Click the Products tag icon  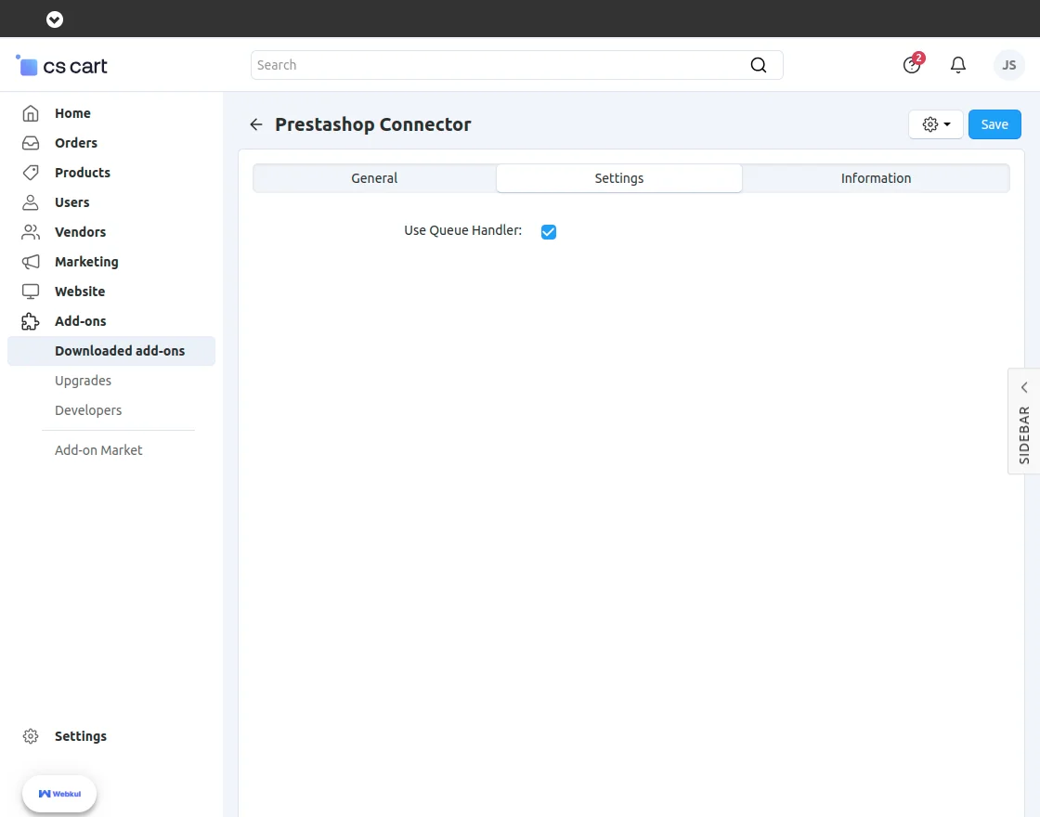tap(31, 172)
